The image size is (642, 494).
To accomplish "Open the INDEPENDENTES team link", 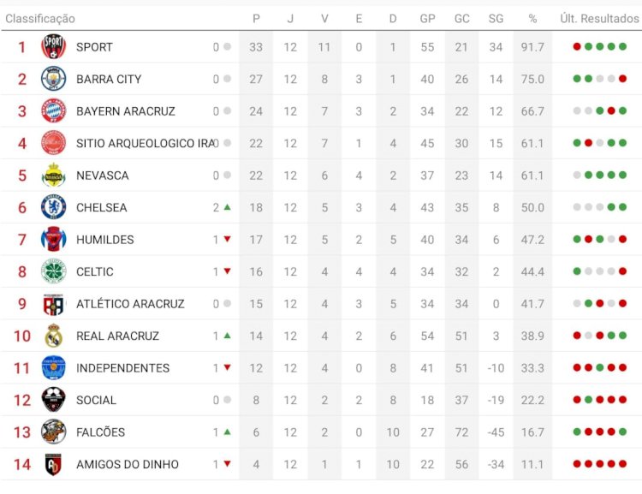I will 122,368.
